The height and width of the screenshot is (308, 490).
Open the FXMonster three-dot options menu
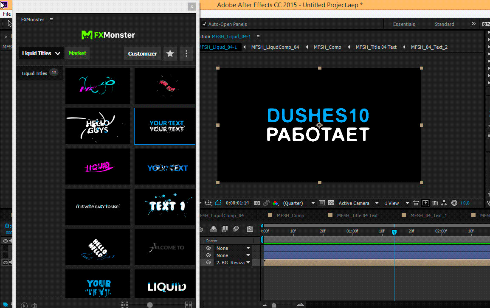[186, 53]
